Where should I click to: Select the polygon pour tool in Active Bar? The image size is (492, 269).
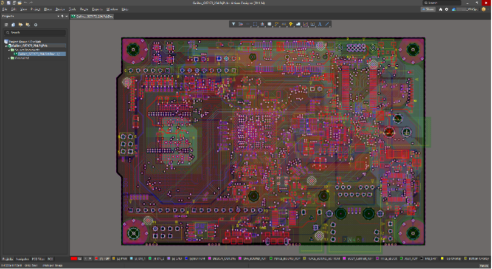(x=298, y=24)
